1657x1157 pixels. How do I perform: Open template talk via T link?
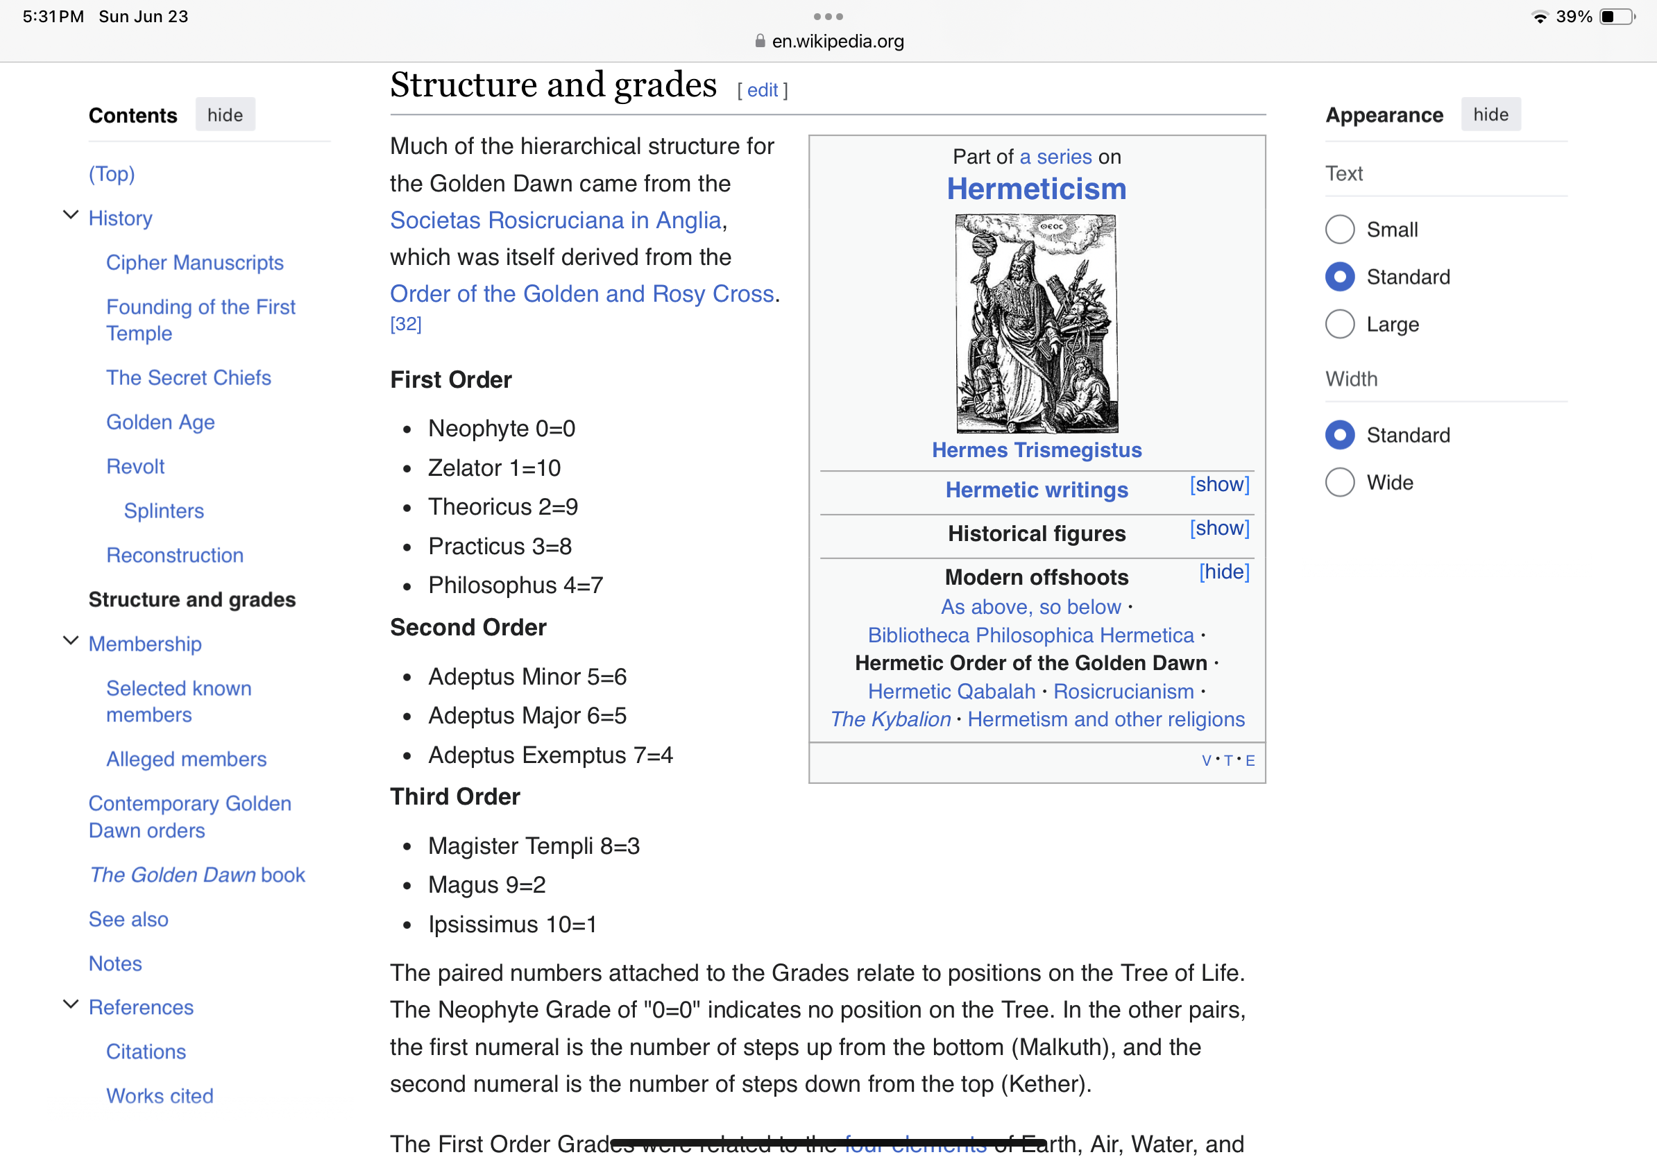point(1227,761)
